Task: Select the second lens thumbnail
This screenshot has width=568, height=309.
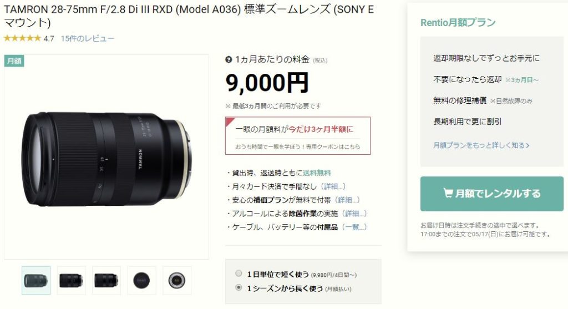Action: (x=71, y=280)
